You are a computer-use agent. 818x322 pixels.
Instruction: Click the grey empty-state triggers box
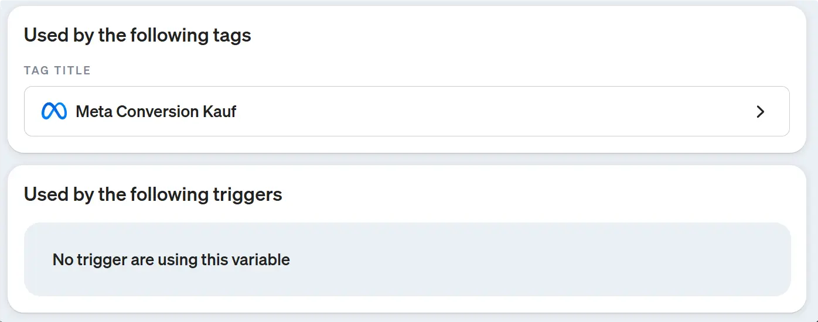[527, 259]
